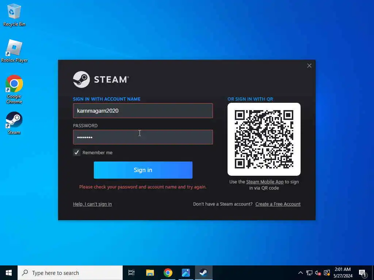Viewport: 374px width, 280px height.
Task: Open the network status tray icon
Action: coord(309,273)
